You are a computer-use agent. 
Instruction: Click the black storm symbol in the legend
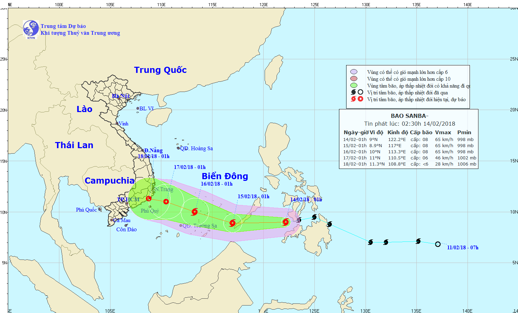(x=354, y=92)
